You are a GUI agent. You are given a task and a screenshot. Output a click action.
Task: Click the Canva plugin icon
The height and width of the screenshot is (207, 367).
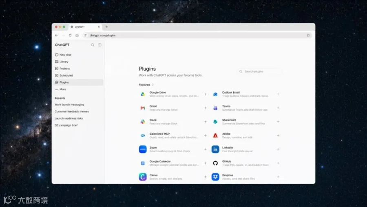pyautogui.click(x=143, y=177)
